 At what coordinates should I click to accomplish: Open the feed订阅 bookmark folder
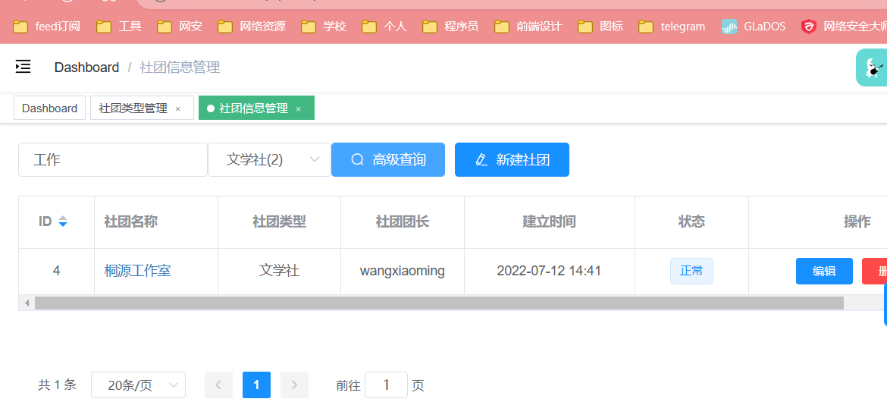(47, 27)
